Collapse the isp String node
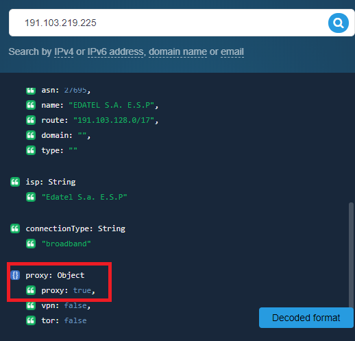The image size is (355, 341). pos(51,182)
